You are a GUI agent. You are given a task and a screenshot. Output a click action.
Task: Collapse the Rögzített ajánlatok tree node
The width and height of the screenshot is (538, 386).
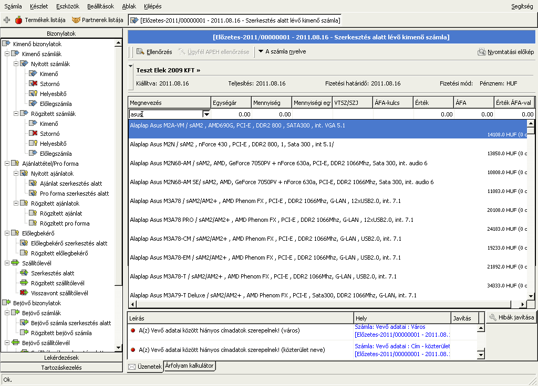pyautogui.click(x=16, y=203)
